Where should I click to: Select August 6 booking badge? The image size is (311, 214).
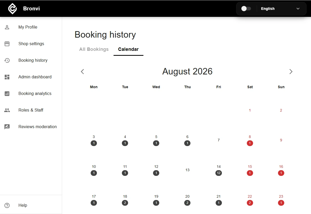[187, 143]
